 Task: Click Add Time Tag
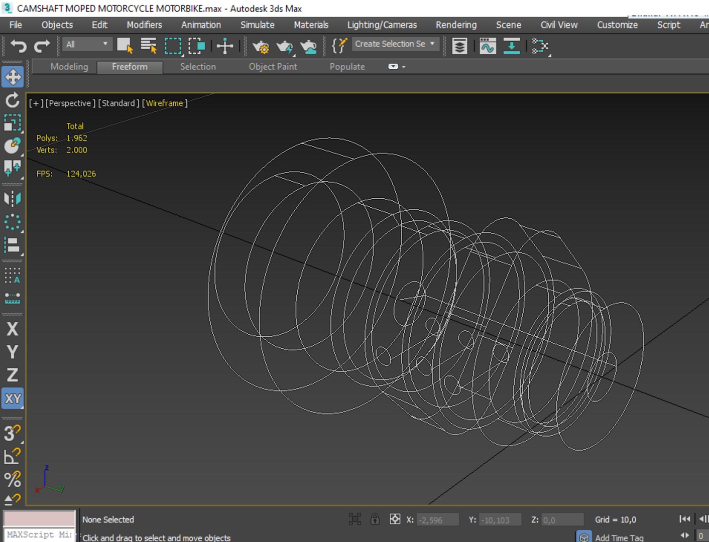(619, 537)
